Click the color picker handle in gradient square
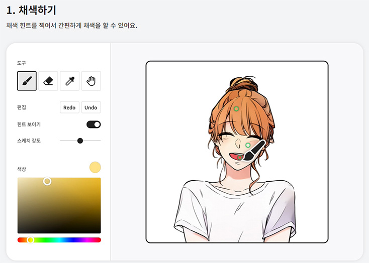 click(47, 181)
